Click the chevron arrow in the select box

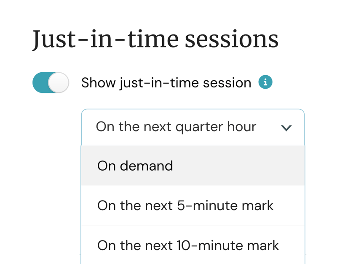(286, 128)
